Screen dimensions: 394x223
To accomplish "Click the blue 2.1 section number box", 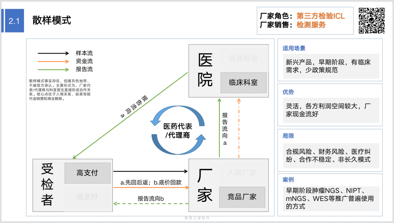I will 14,21.
